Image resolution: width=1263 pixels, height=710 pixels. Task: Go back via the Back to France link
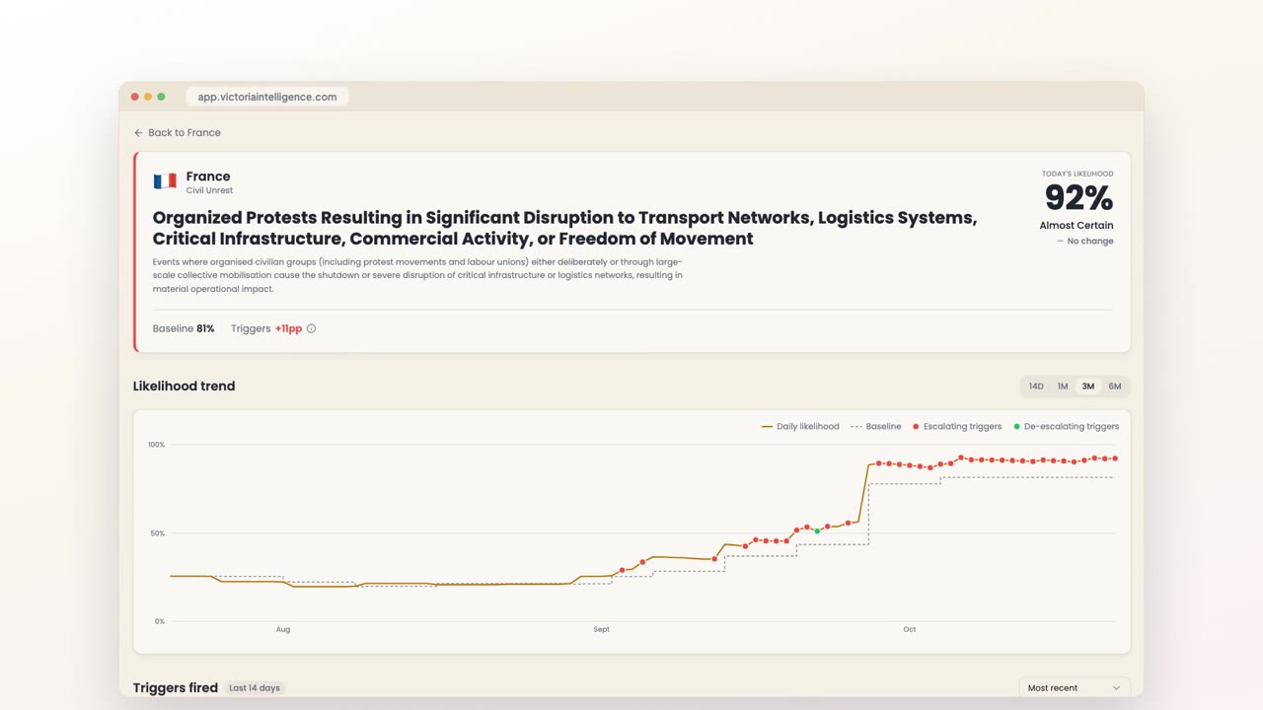(178, 132)
